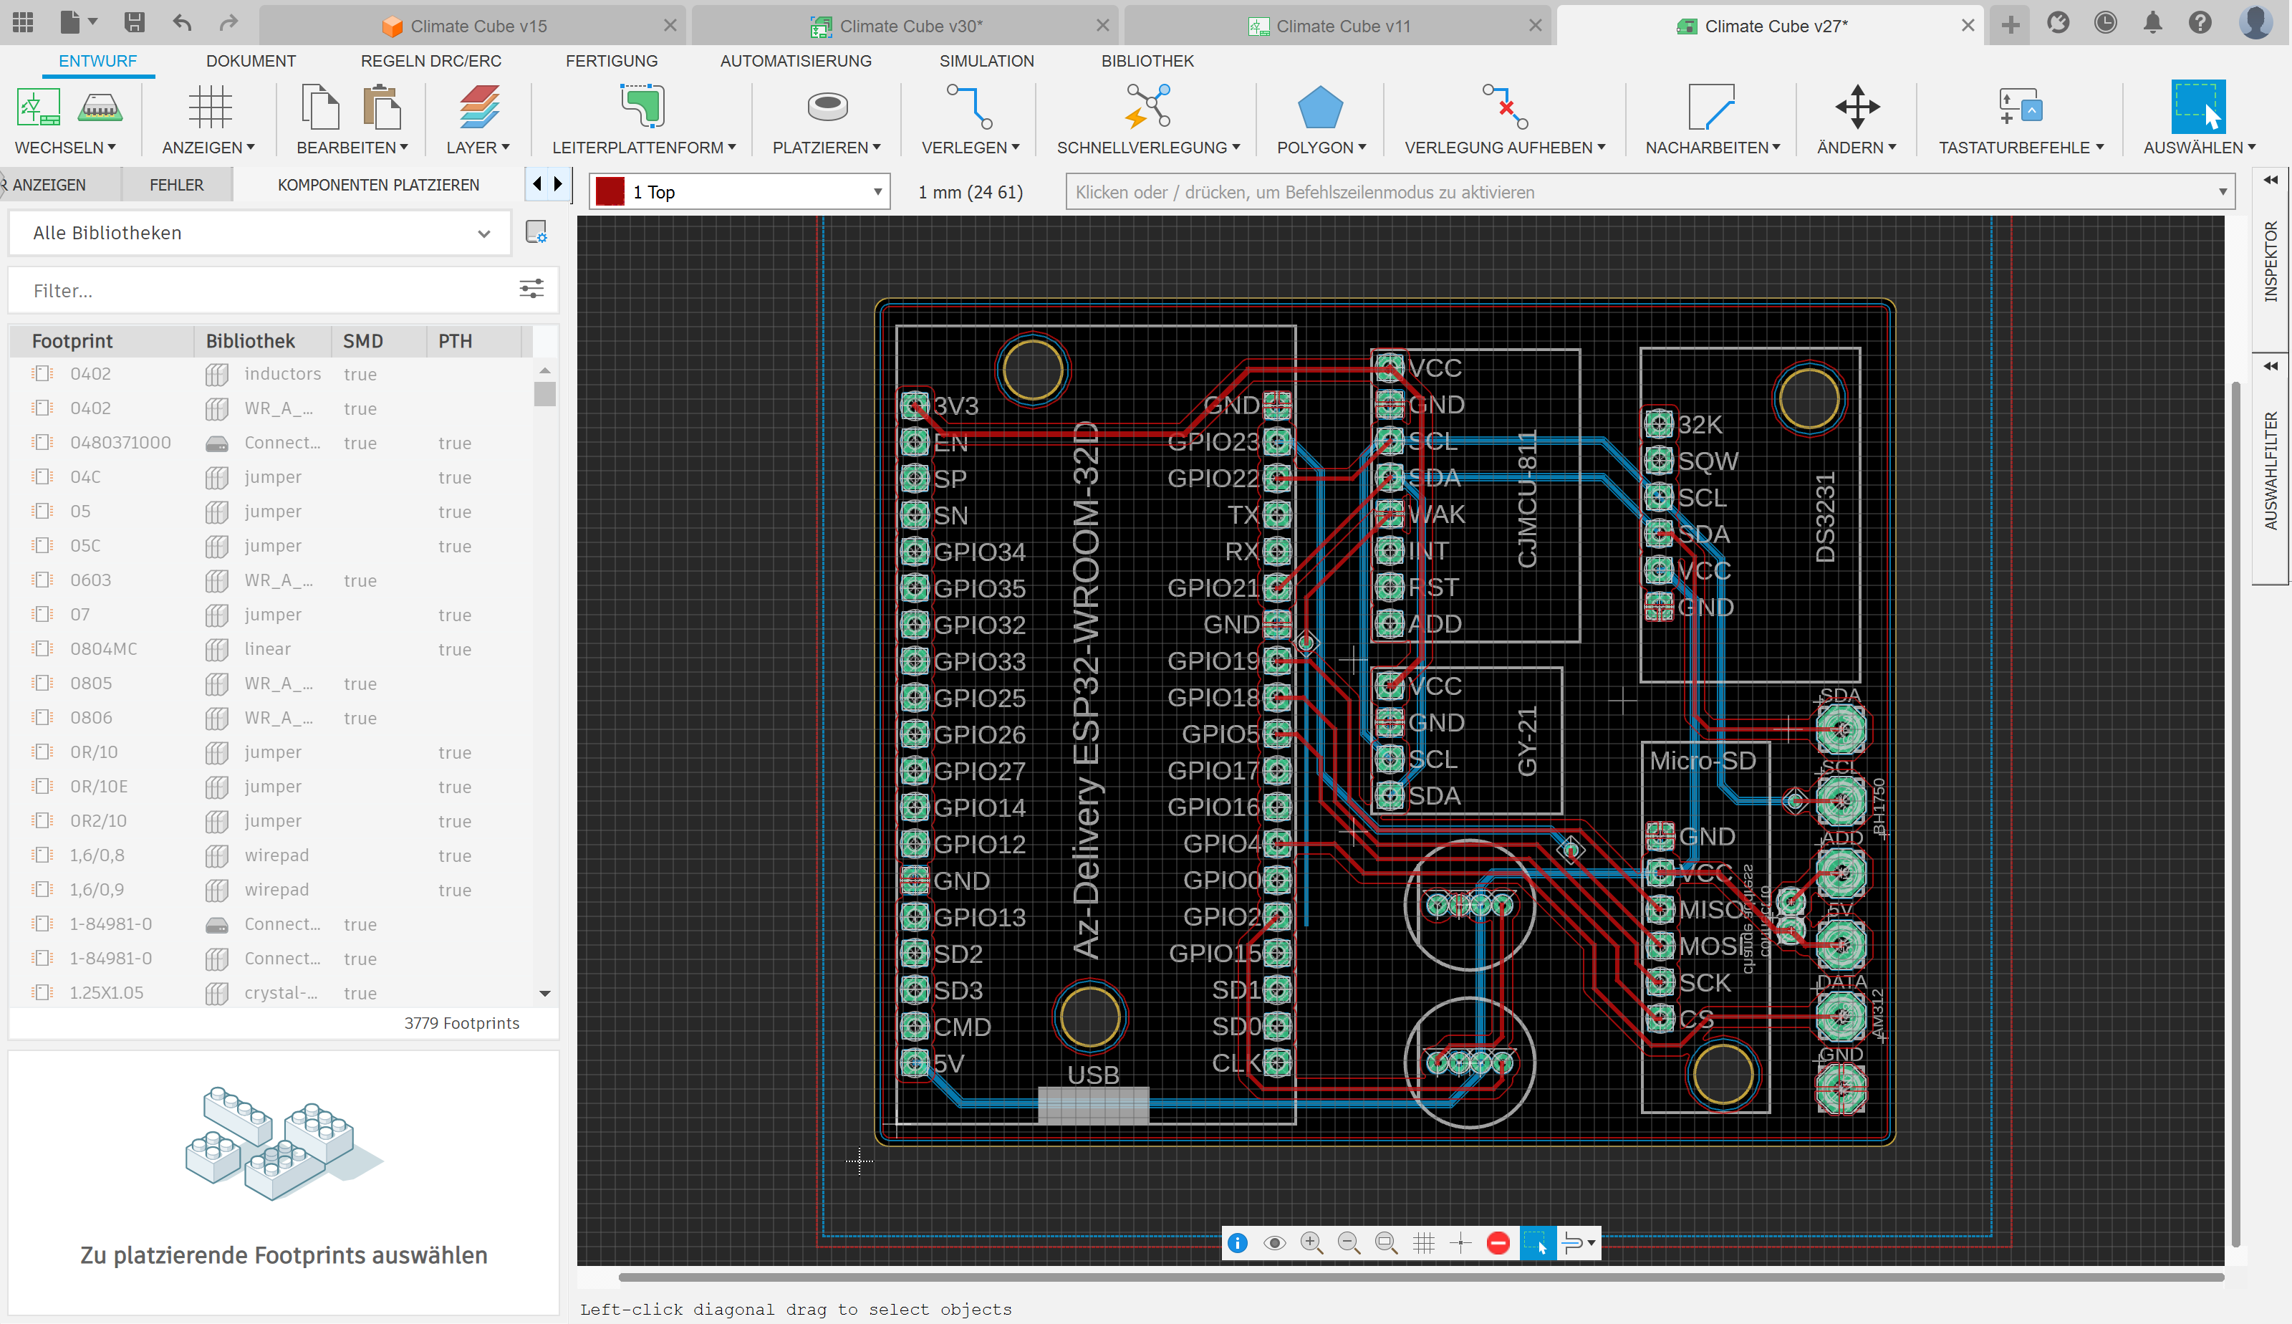This screenshot has width=2292, height=1324.
Task: Click the Verlegung aufheben ripup icon
Action: tap(1504, 107)
